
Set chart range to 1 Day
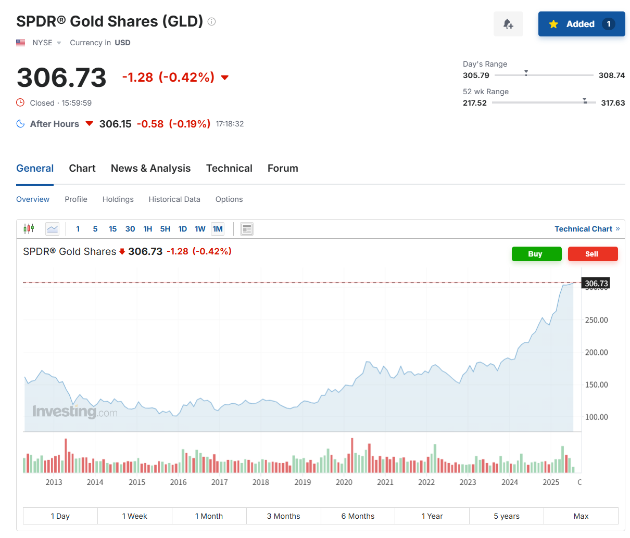[x=60, y=516]
